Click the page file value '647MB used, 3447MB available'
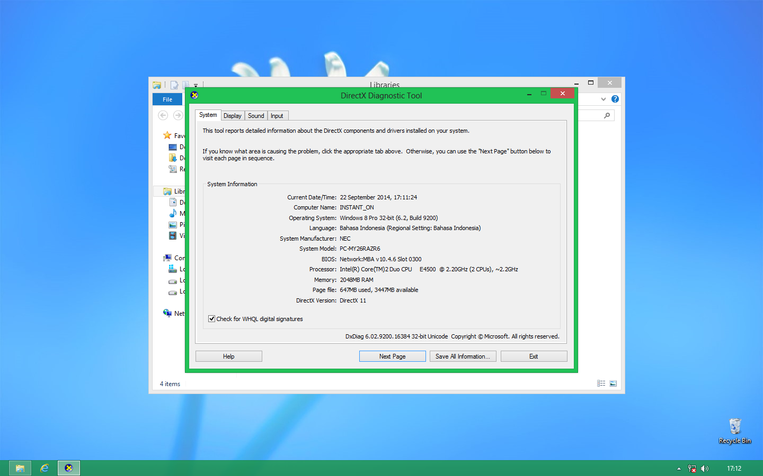763x476 pixels. (x=379, y=290)
